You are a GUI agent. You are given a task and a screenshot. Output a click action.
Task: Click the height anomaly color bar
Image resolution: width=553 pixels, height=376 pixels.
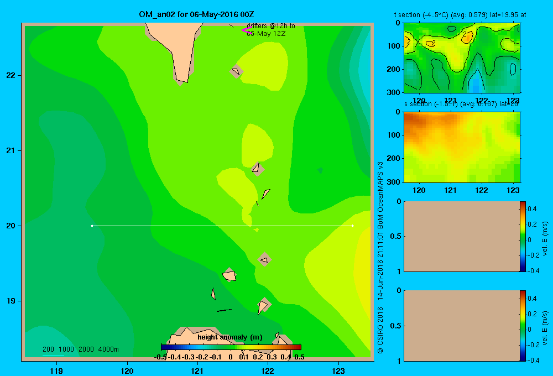point(231,347)
